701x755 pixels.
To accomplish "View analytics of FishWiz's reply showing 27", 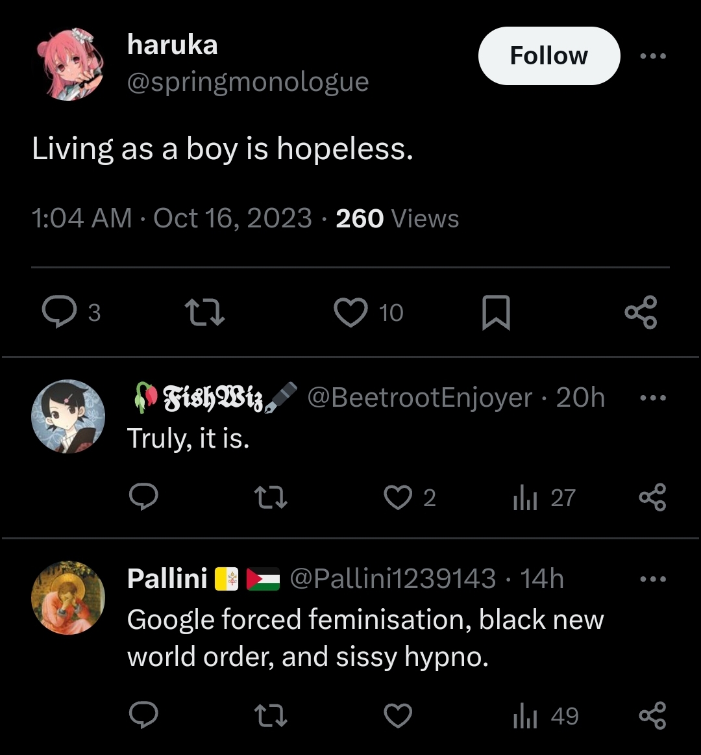I will [544, 498].
